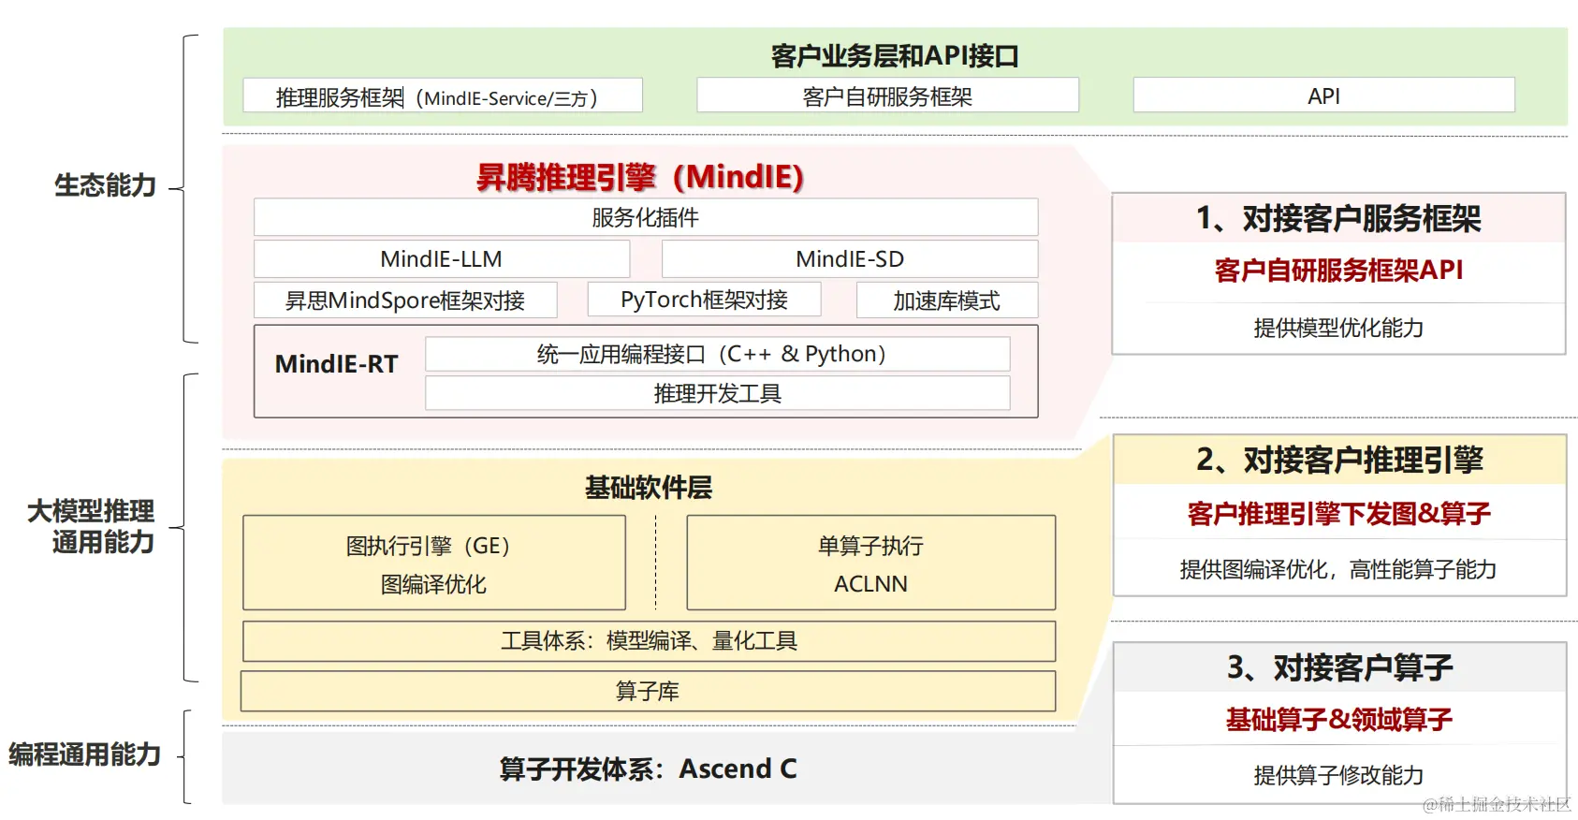Click 提供算子修改能力 text

1338,775
